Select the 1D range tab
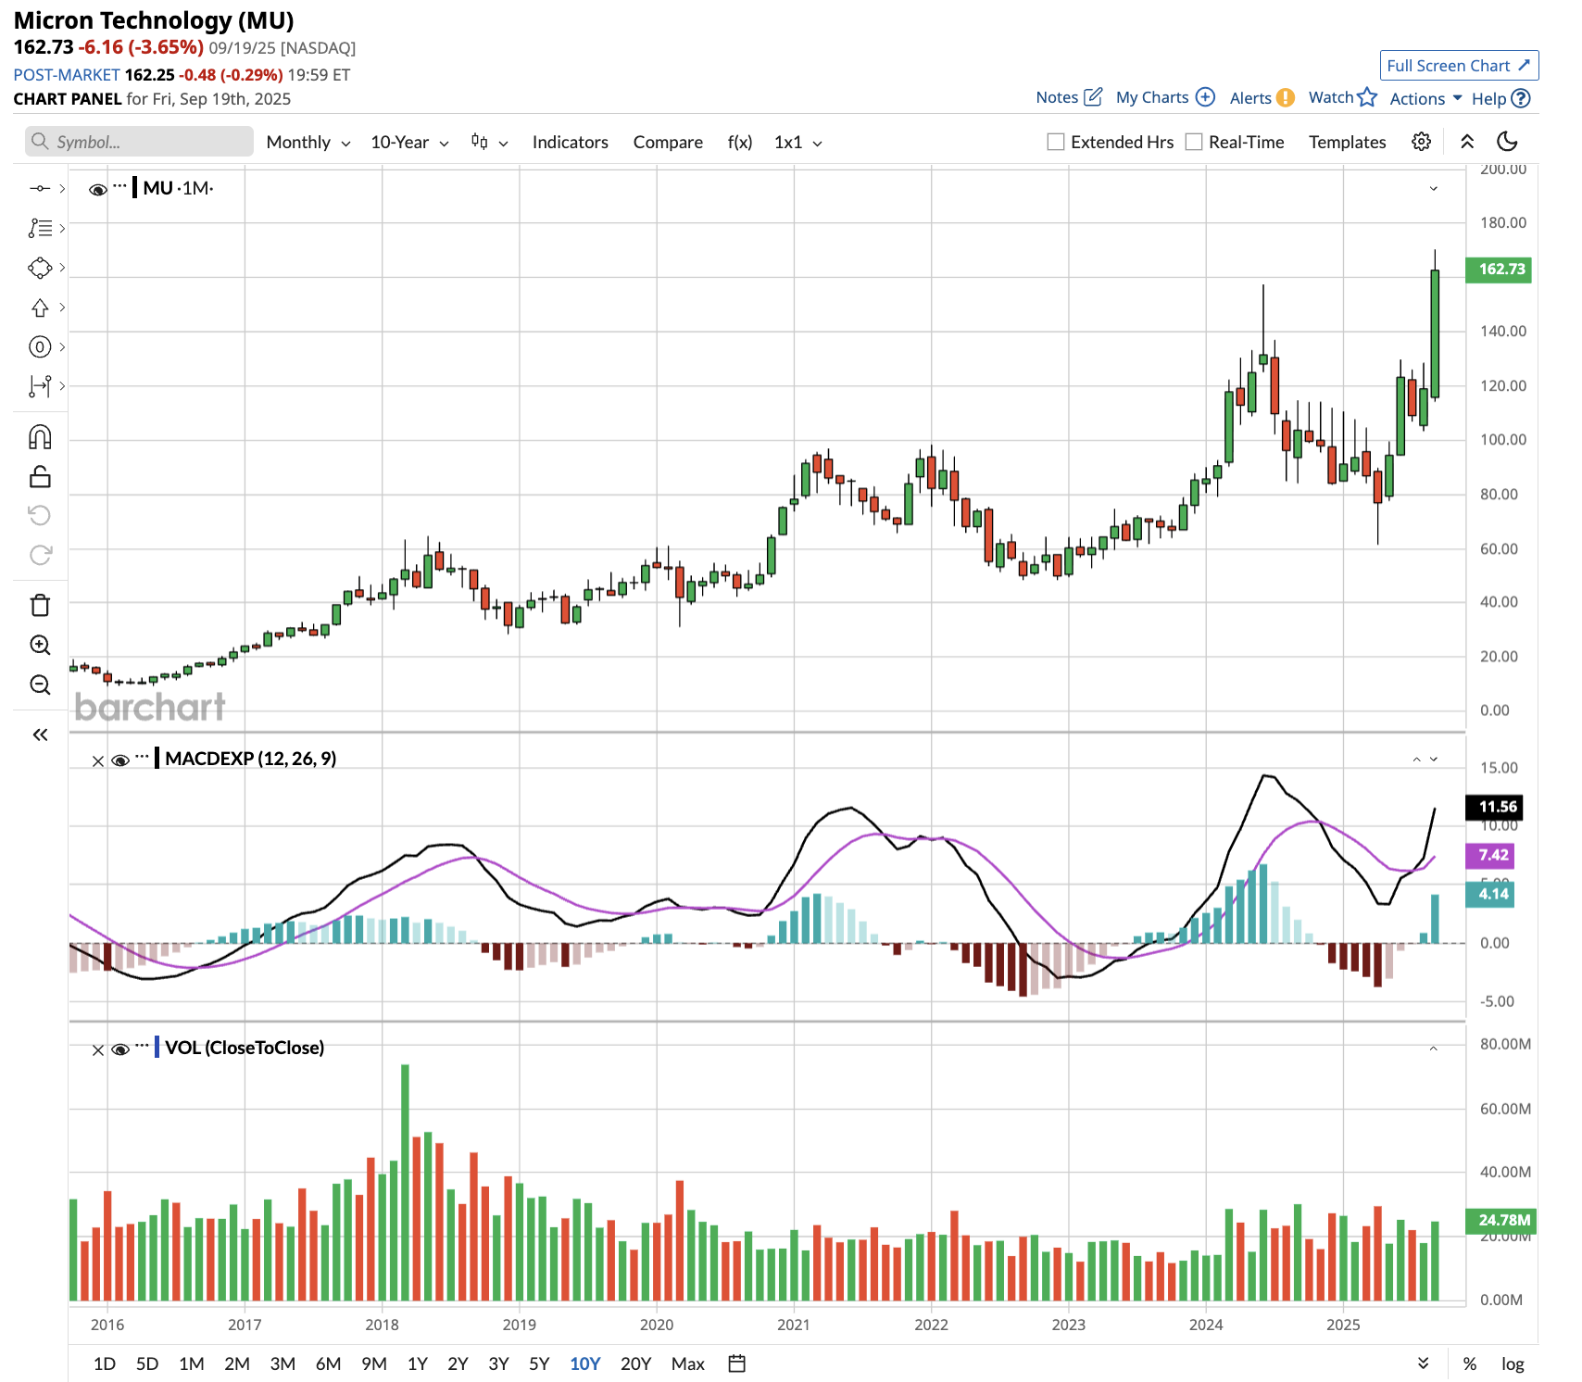Image resolution: width=1582 pixels, height=1382 pixels. pos(105,1363)
